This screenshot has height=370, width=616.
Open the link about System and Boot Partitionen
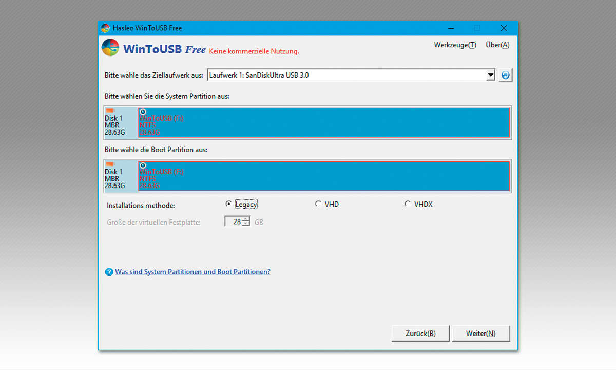tap(192, 272)
